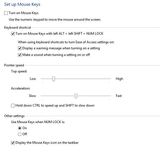166x152 pixels.
Task: Uncheck the ALT + SHIFT + NUM LOCK shortcut option
Action: pyautogui.click(x=13, y=34)
